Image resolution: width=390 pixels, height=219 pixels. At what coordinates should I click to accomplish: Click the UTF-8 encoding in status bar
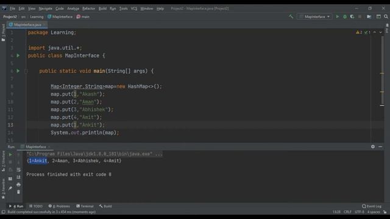(360, 212)
